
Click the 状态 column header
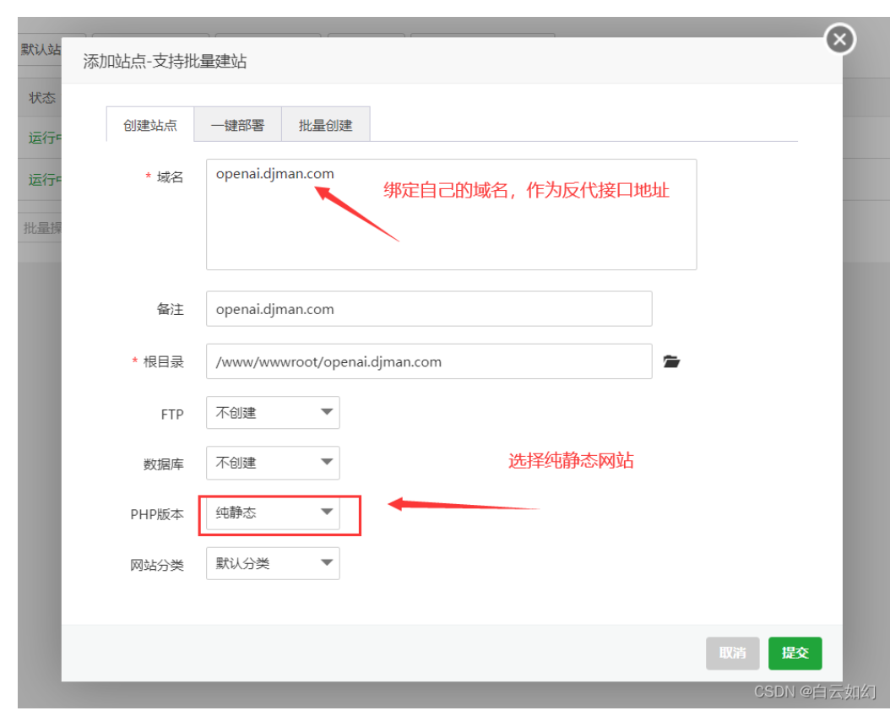(x=42, y=98)
